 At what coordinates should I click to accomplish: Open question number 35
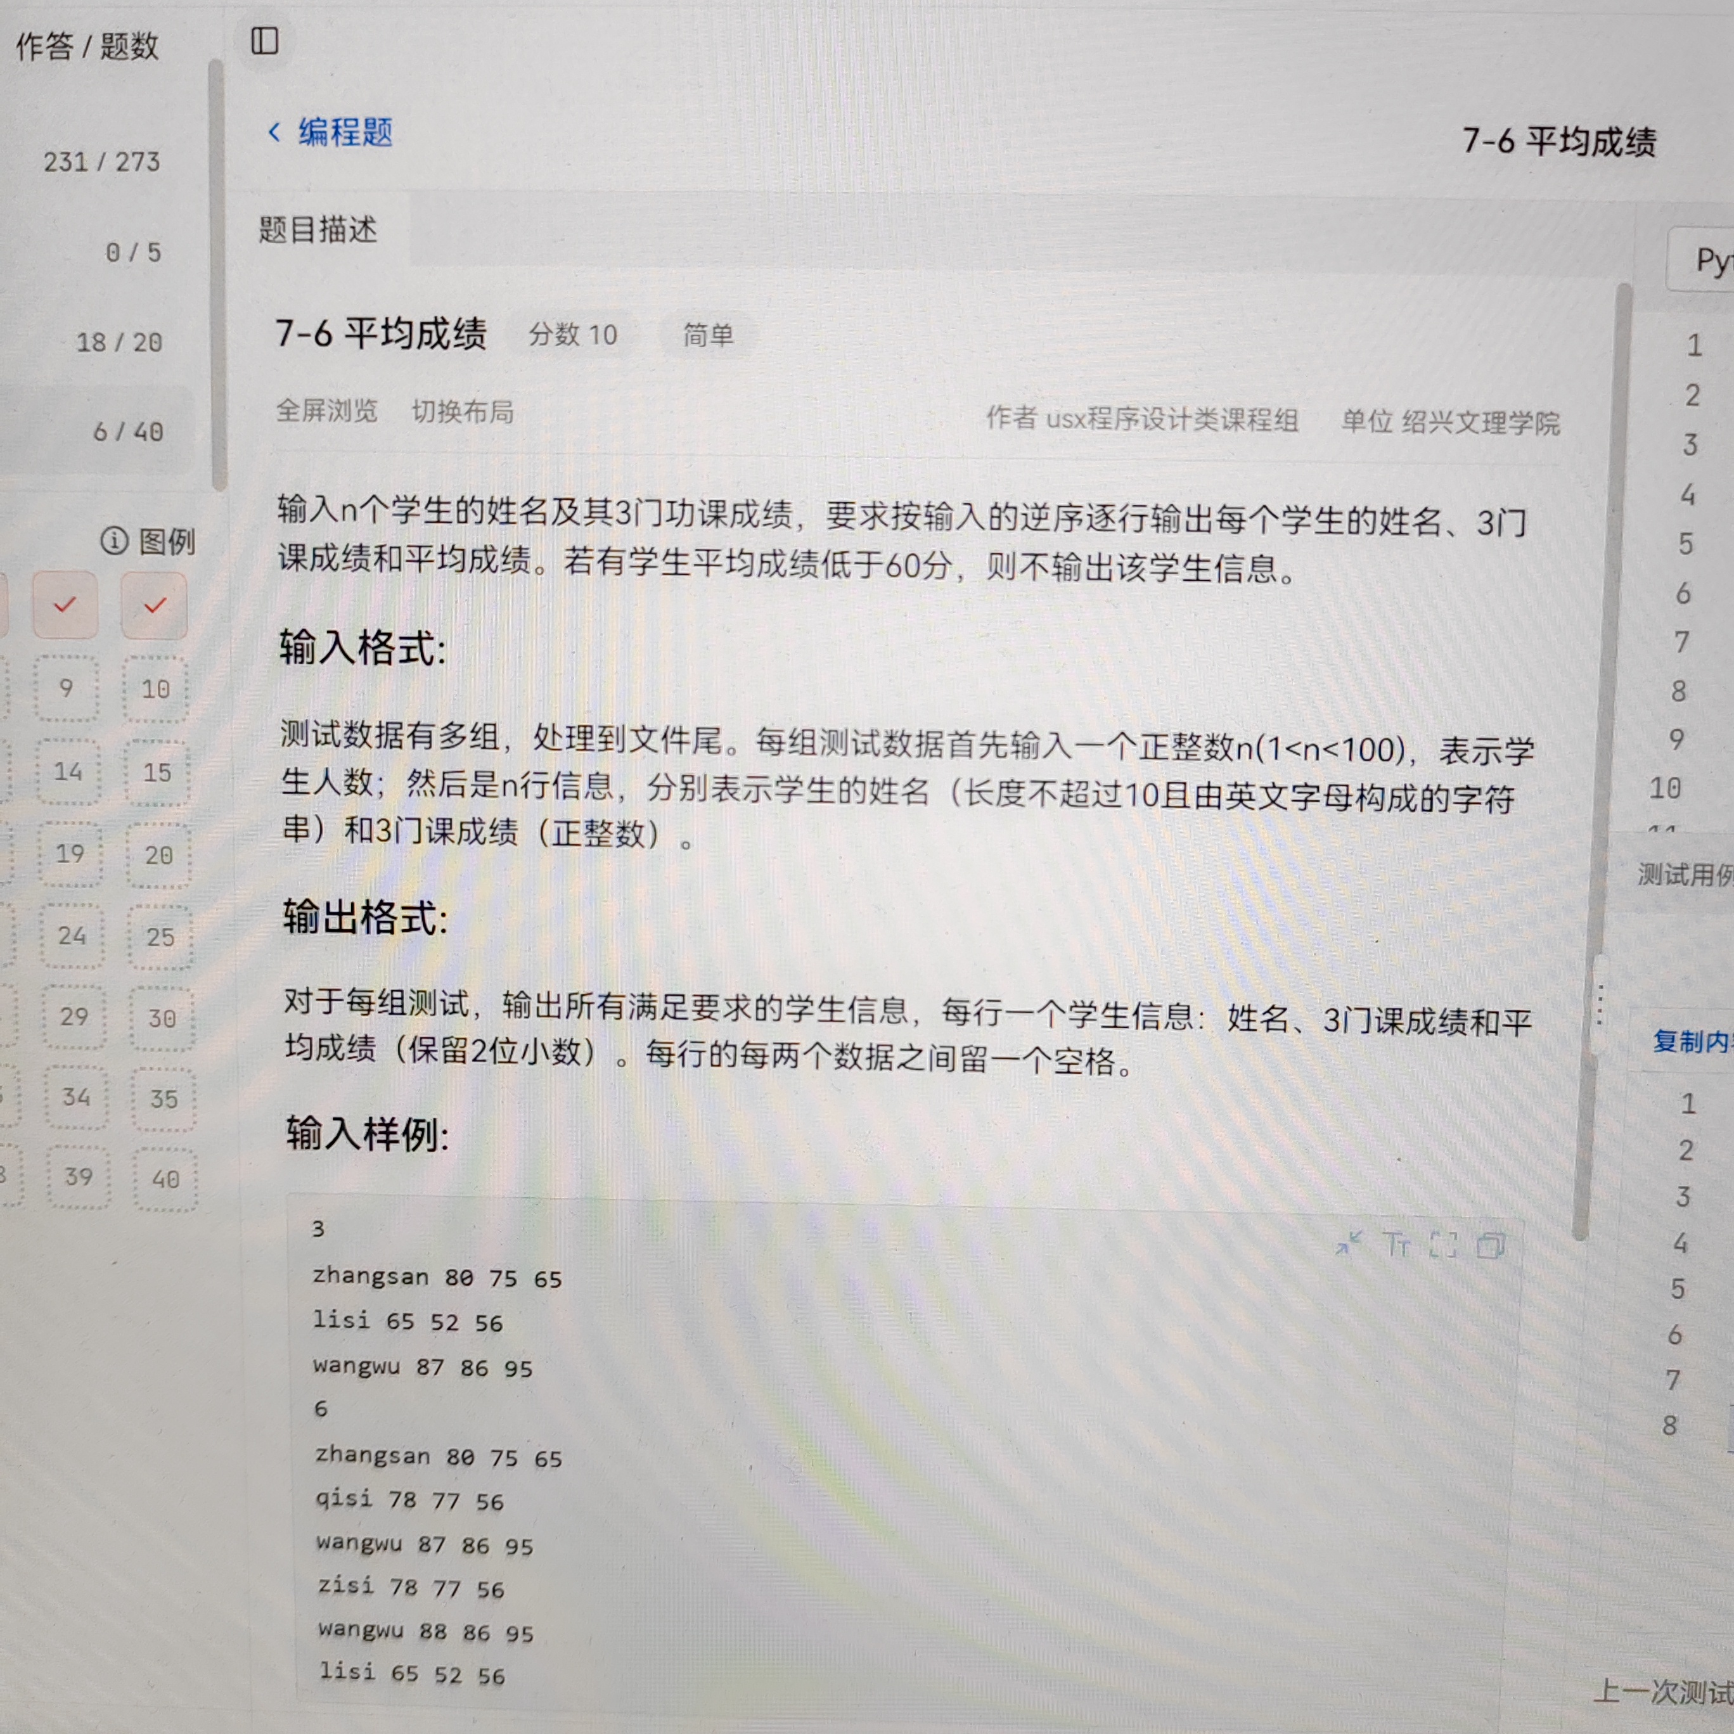[164, 1100]
